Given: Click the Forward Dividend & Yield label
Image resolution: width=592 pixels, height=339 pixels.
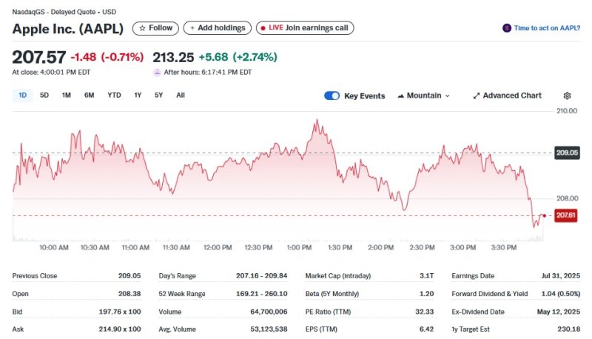Looking at the screenshot, I should [490, 294].
